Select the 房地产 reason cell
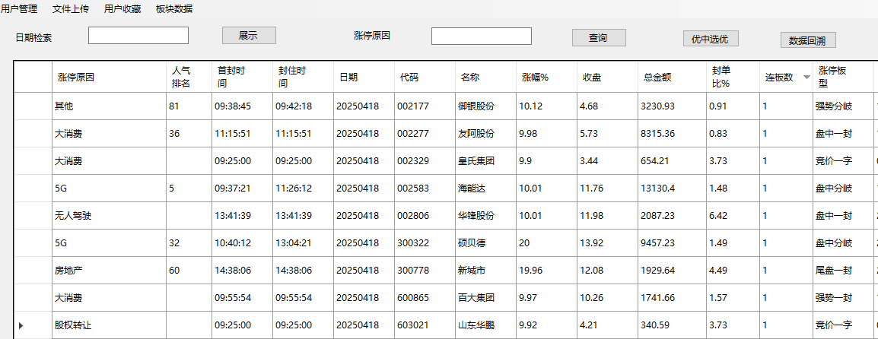 point(110,270)
